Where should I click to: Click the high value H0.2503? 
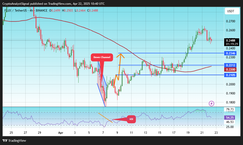pos(68,11)
